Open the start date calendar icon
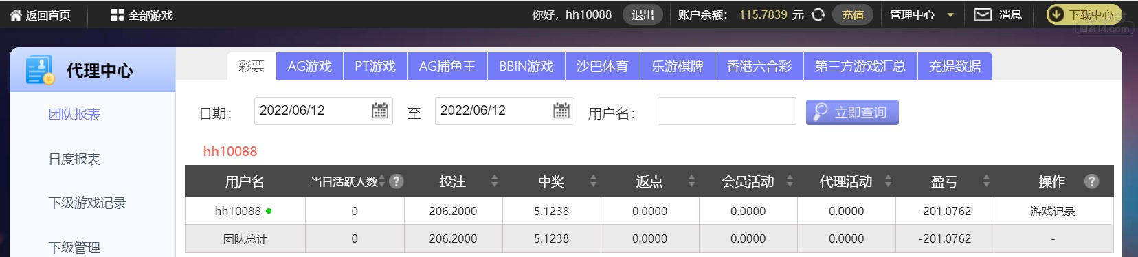 pos(380,111)
